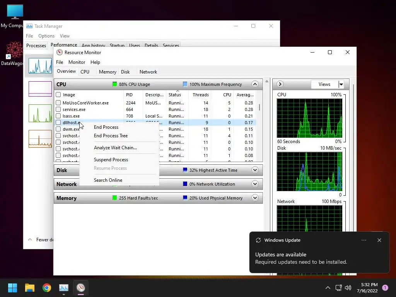Check the services.exe checkbox

[58, 109]
